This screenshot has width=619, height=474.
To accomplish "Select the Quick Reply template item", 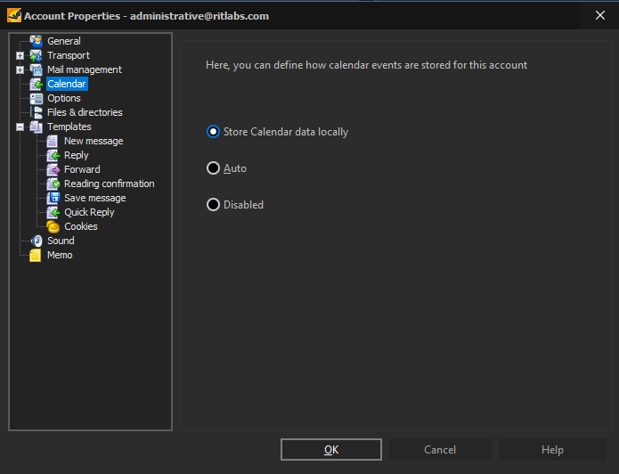I will click(89, 212).
